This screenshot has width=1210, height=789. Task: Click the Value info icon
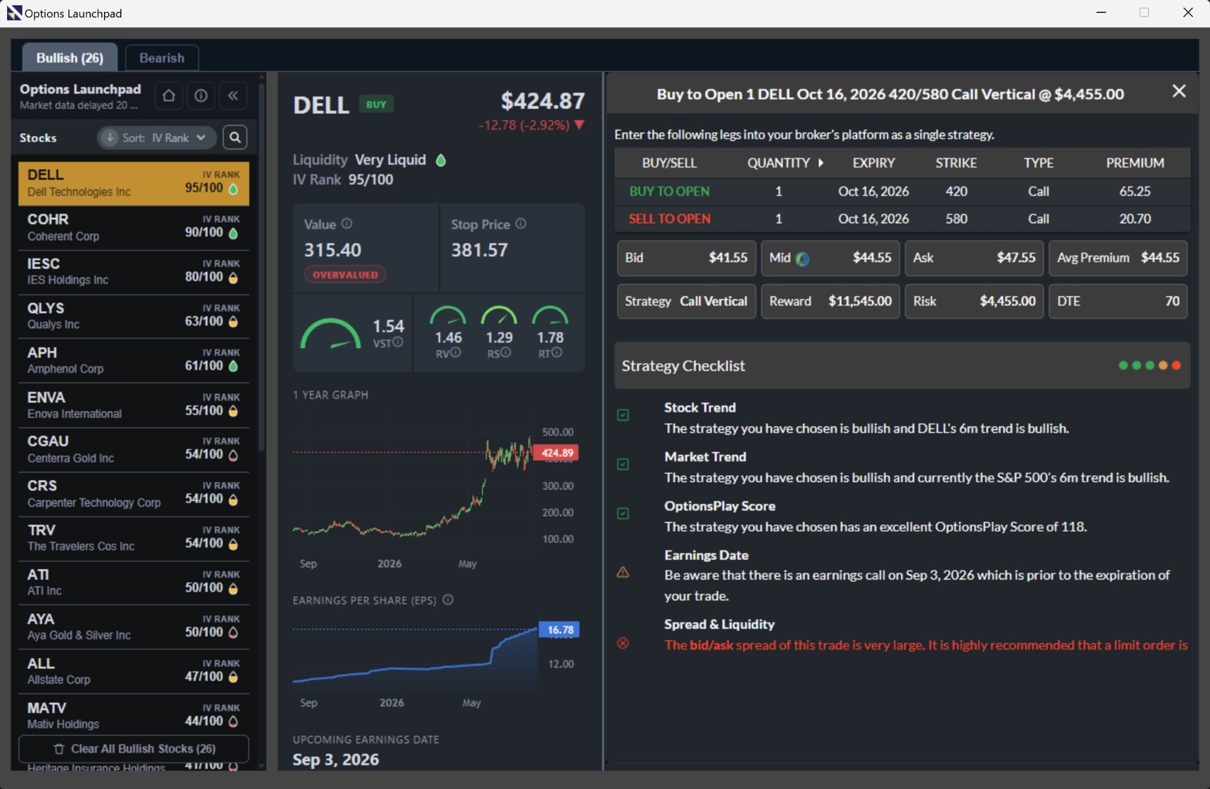click(x=347, y=224)
